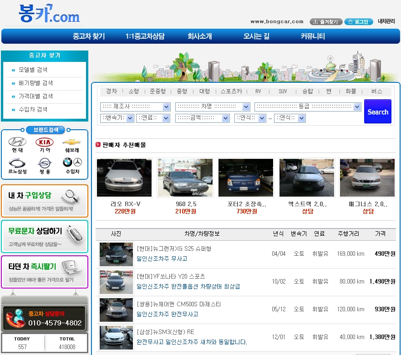The width and height of the screenshot is (401, 355).
Task: Click the blue Search button
Action: pos(377,112)
